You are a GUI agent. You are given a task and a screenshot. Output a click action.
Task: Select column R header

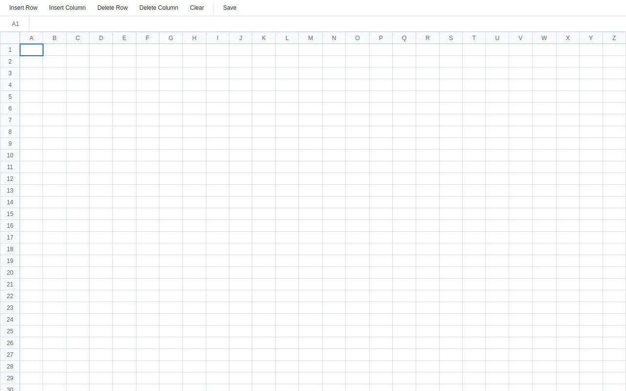coord(427,38)
